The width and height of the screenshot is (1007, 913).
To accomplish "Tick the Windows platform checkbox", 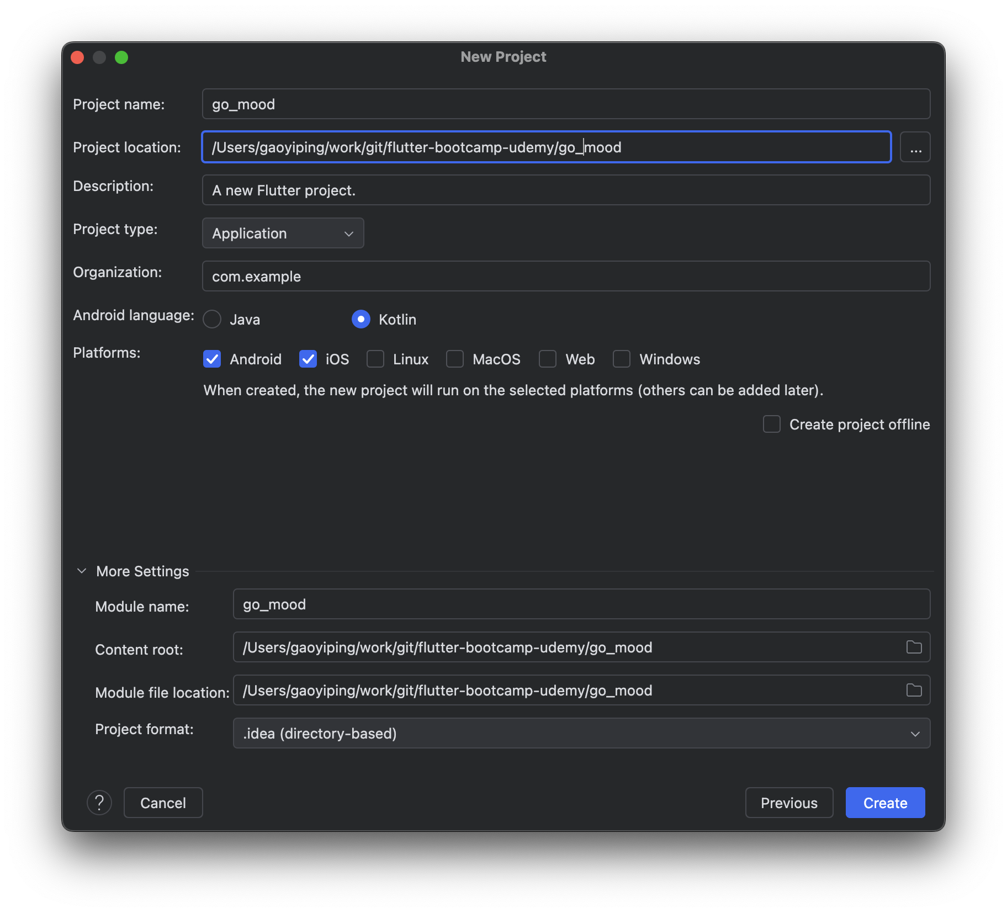I will click(622, 359).
